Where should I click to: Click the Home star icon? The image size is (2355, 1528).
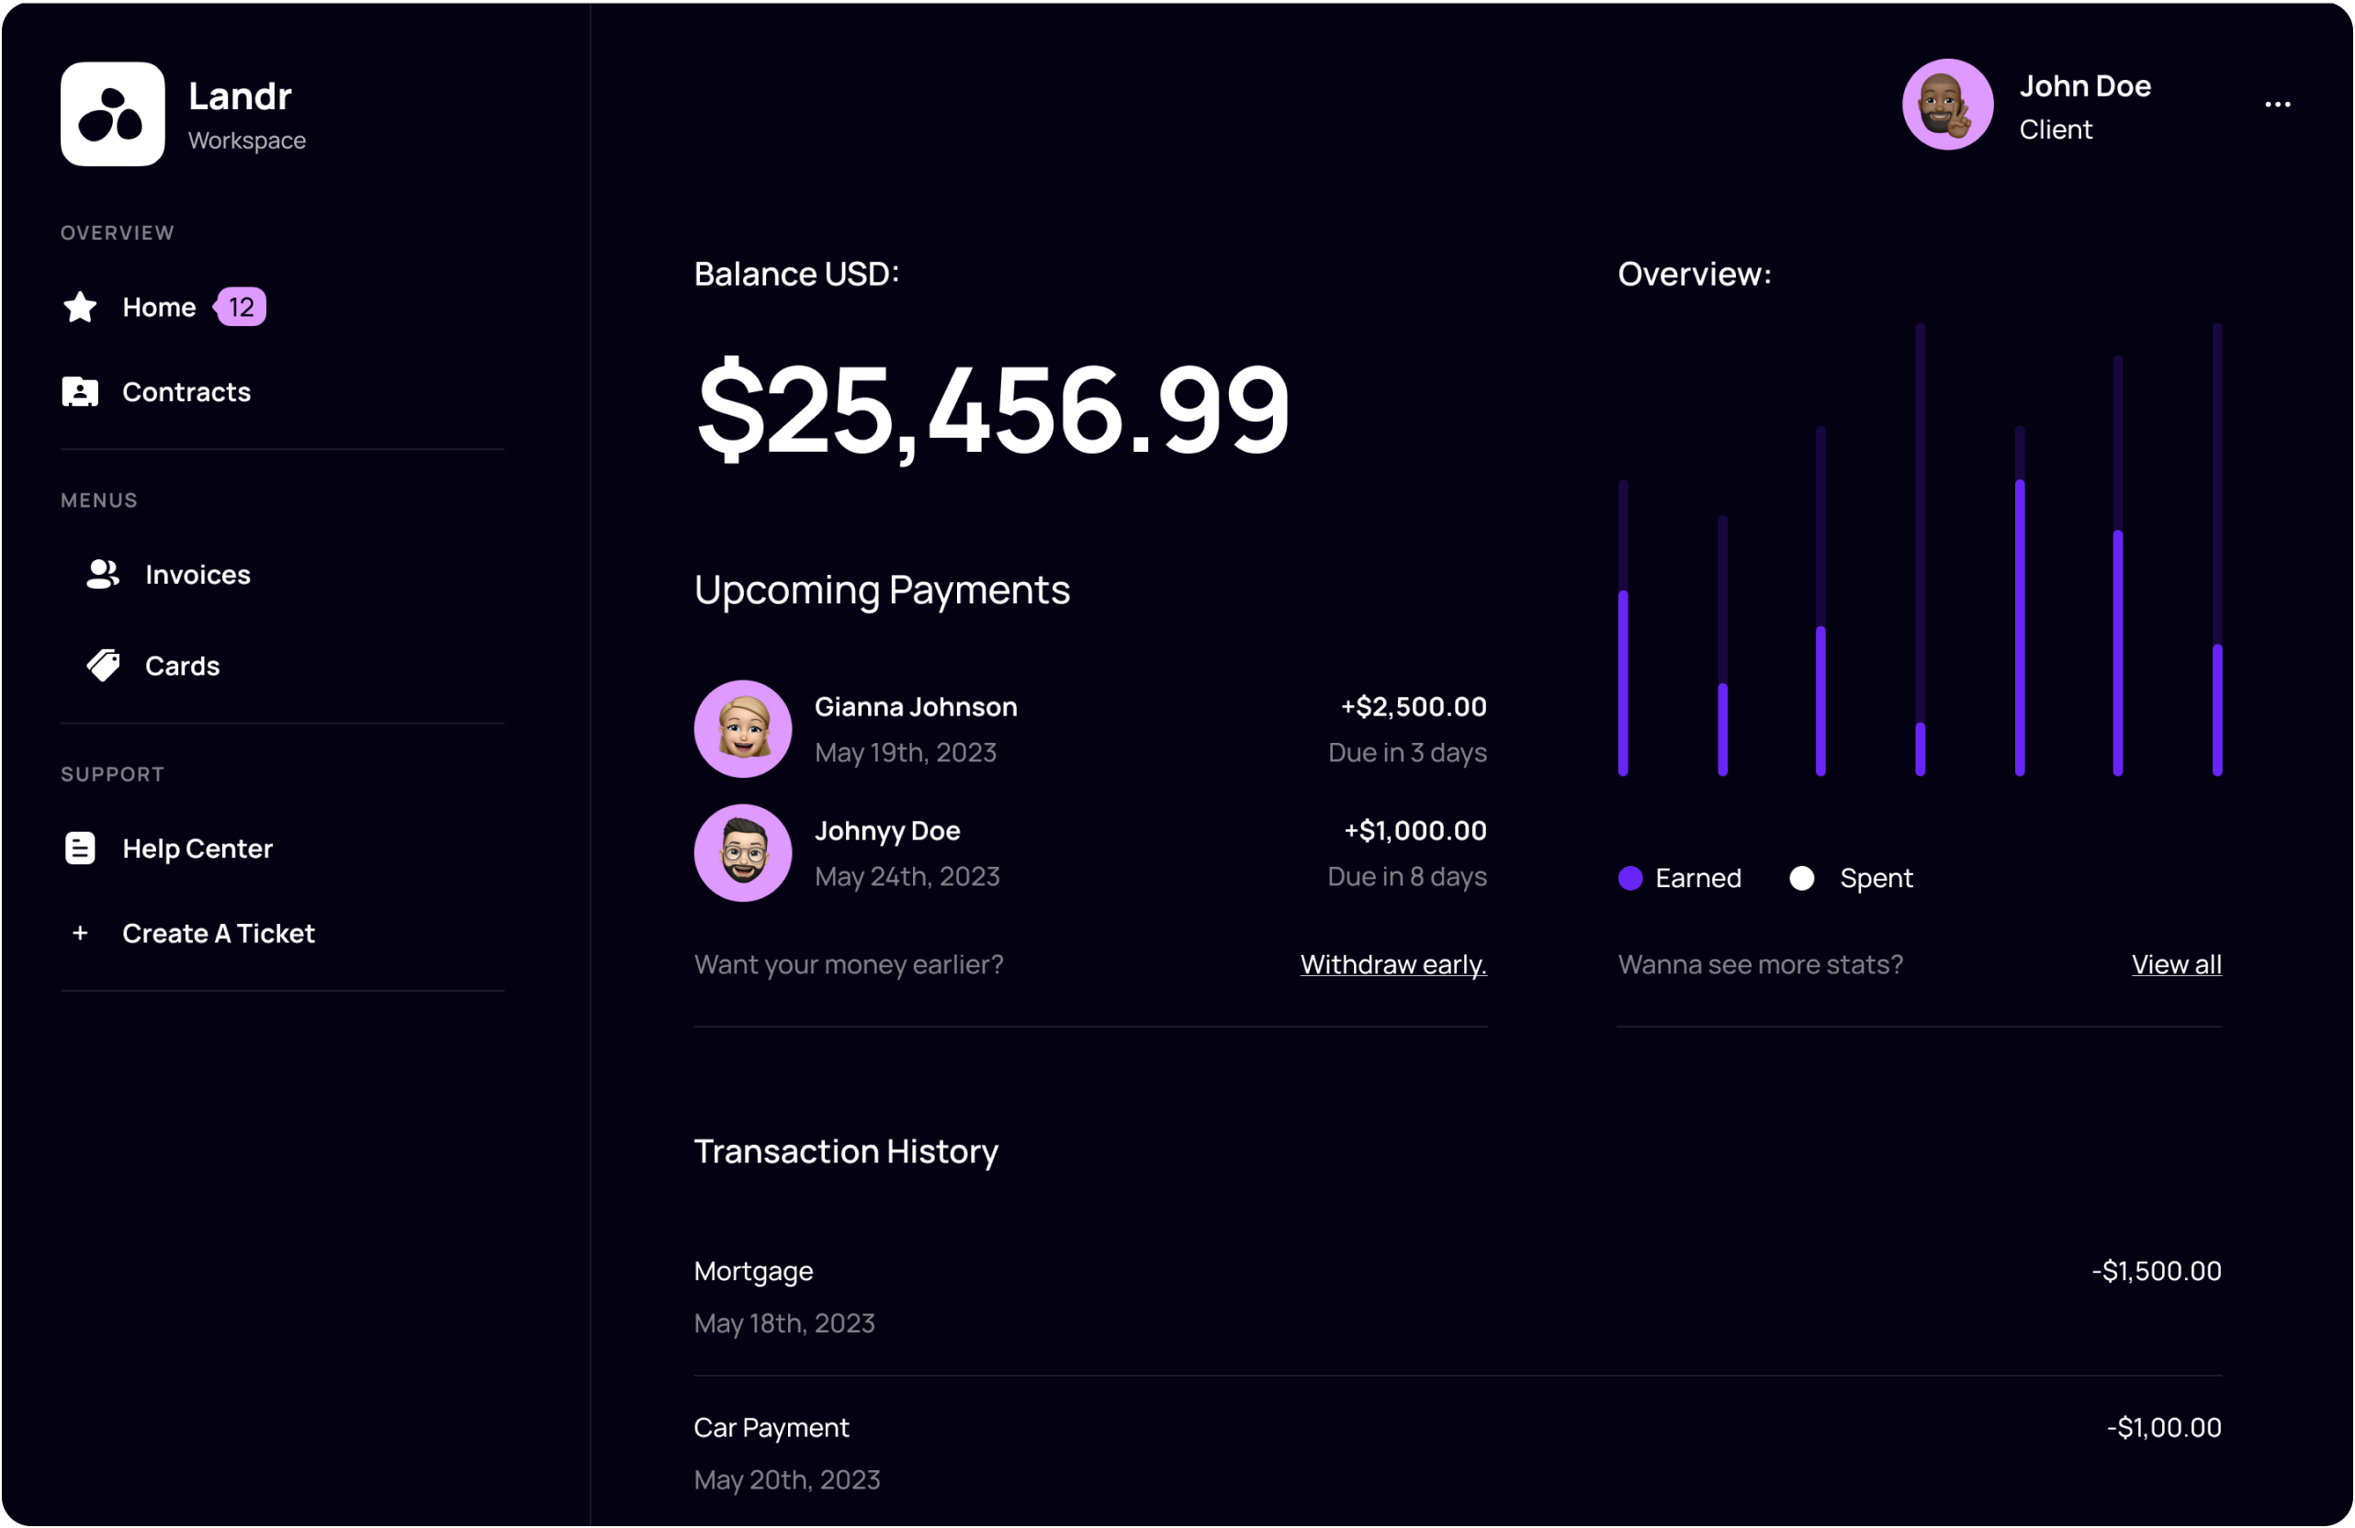80,308
